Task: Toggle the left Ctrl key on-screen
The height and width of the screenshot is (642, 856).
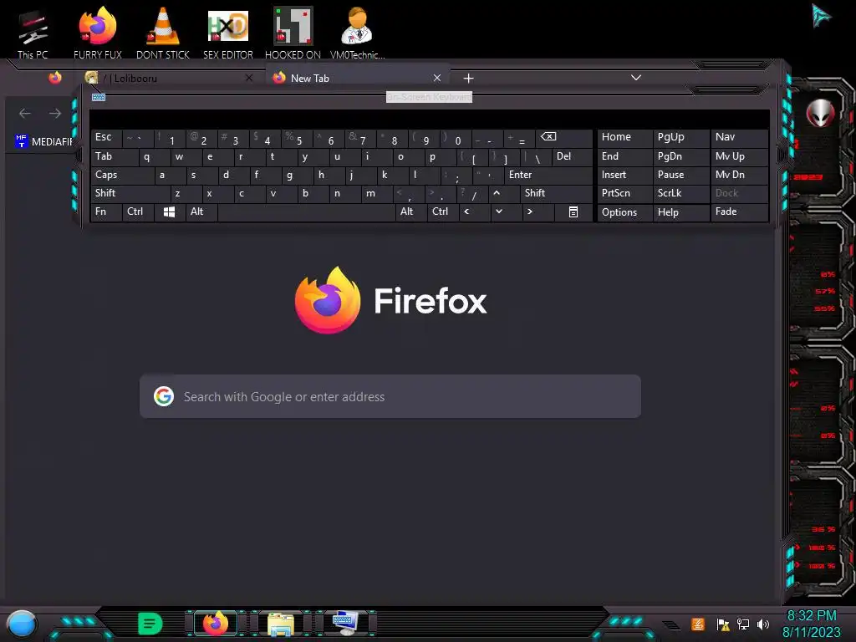Action: coord(139,211)
